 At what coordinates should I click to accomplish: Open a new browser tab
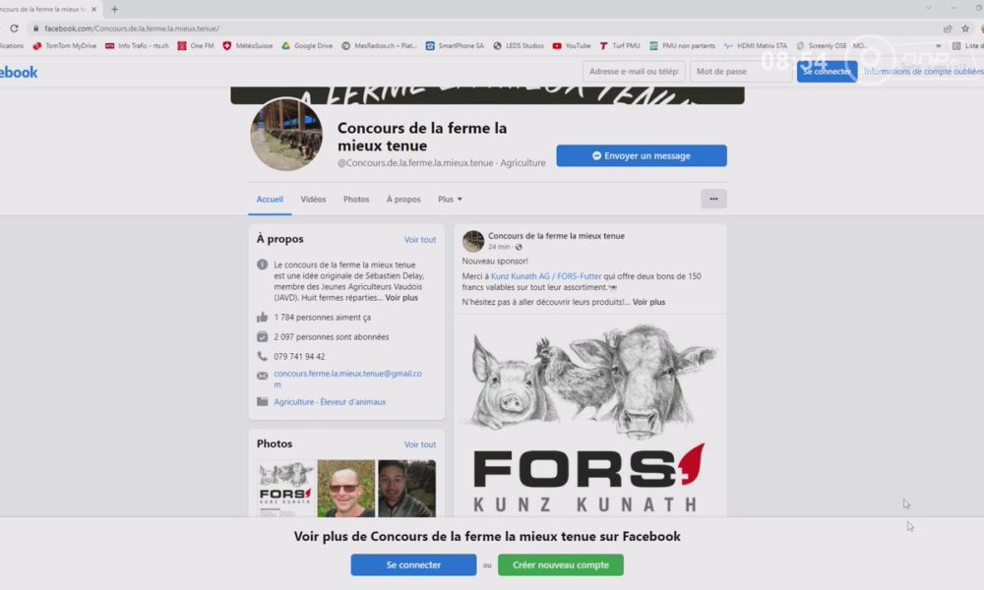click(114, 10)
